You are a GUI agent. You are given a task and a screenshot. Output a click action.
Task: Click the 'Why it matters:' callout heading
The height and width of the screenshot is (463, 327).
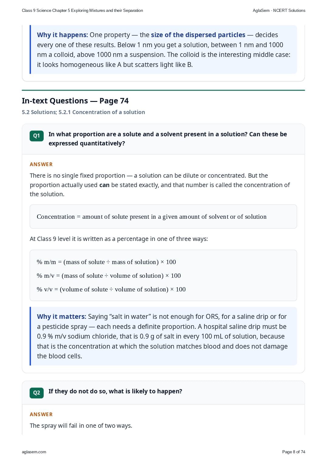click(61, 316)
